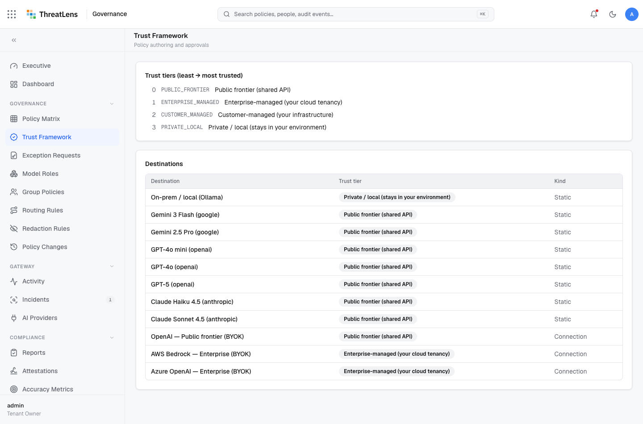643x424 pixels.
Task: Open Accuracy Metrics
Action: (62, 390)
